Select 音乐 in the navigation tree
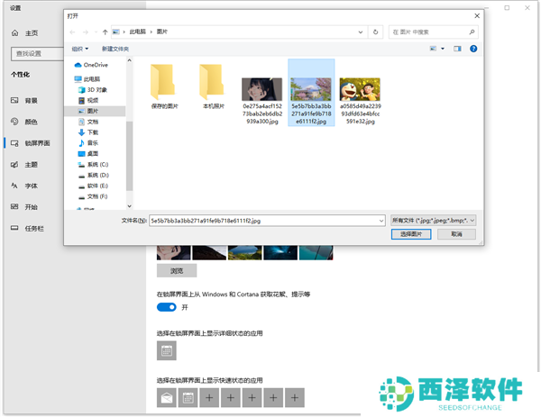The width and height of the screenshot is (541, 417). click(88, 142)
